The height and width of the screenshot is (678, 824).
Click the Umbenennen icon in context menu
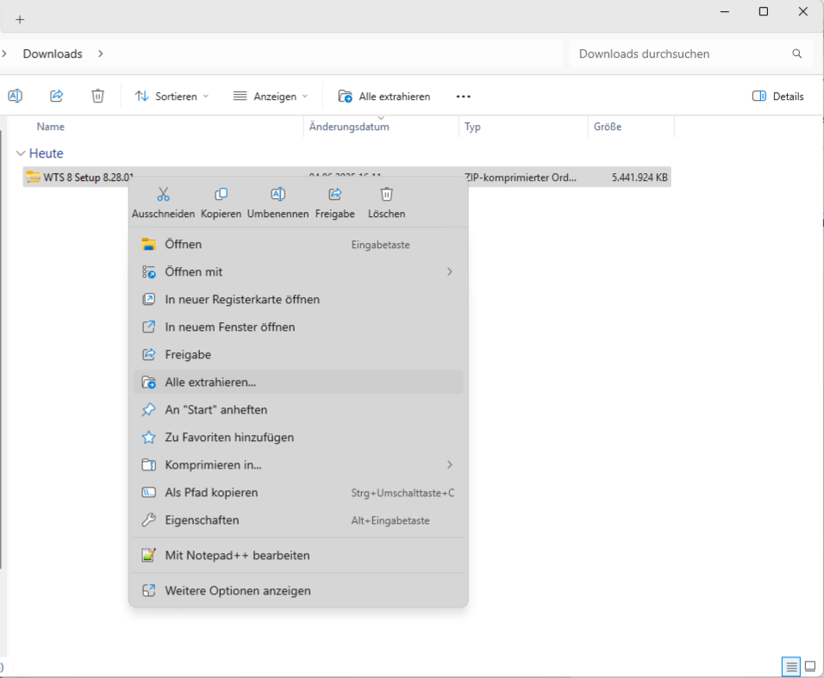point(278,195)
